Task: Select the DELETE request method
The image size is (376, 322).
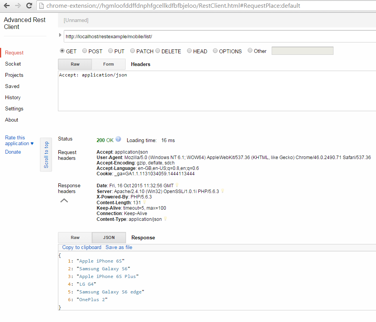Action: coord(157,51)
